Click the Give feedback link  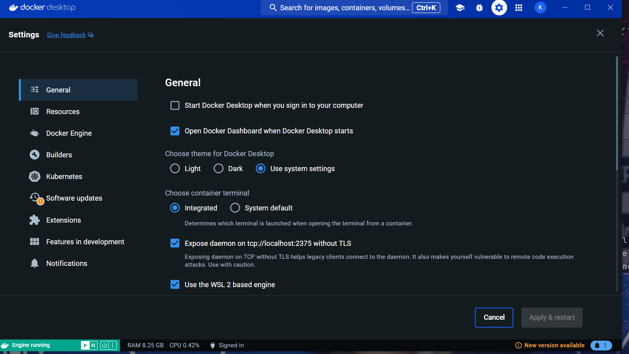[66, 35]
